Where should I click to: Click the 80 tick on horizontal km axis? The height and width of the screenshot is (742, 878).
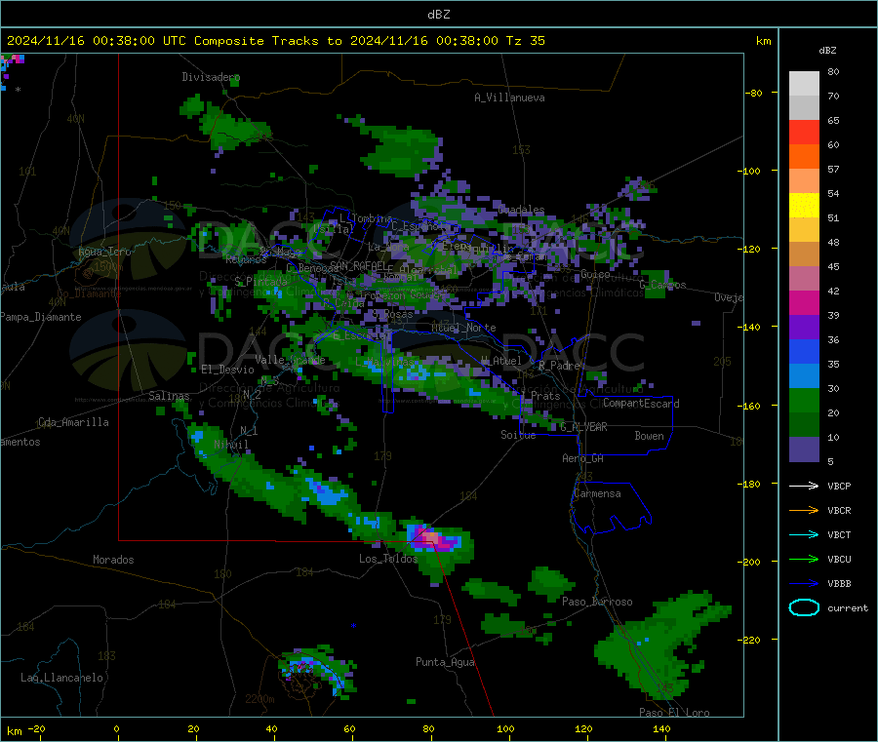(x=428, y=729)
